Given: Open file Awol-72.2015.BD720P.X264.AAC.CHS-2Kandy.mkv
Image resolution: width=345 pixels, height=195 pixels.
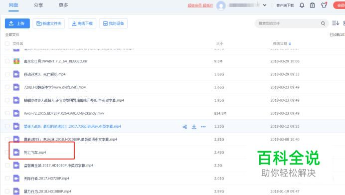Looking at the screenshot, I should pos(64,113).
